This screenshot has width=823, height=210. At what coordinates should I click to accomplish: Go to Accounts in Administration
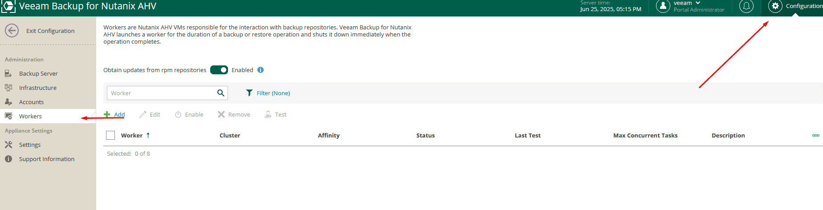(x=31, y=102)
